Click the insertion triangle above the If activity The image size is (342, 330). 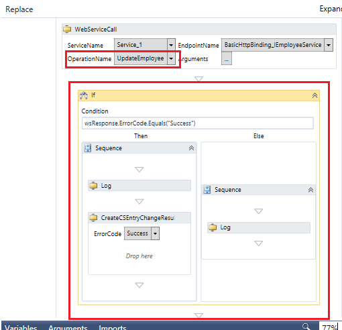[x=198, y=78]
